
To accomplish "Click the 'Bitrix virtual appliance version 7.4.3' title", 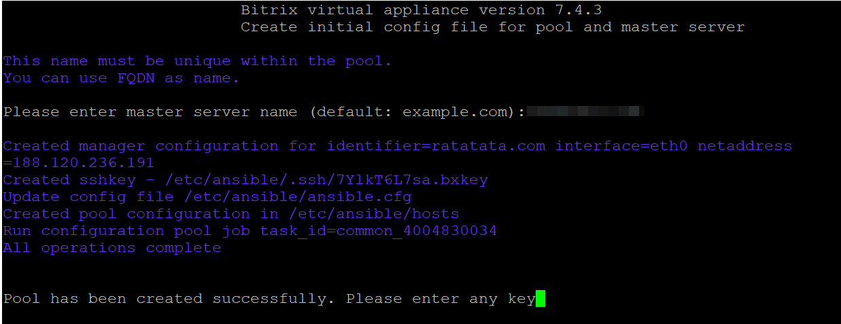I will pyautogui.click(x=421, y=10).
